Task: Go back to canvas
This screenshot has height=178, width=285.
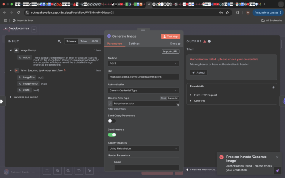Action: click(17, 28)
